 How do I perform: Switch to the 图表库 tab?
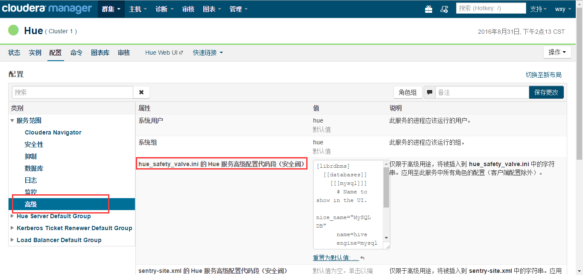pyautogui.click(x=100, y=53)
